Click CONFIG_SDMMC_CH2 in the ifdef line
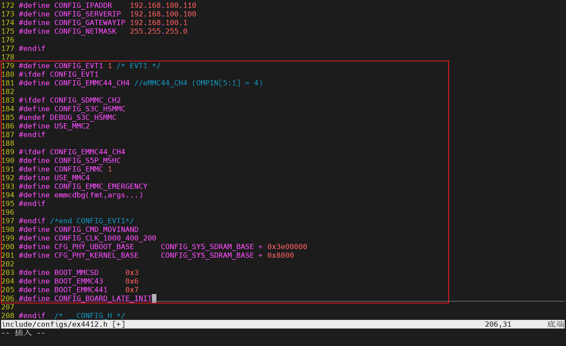This screenshot has width=566, height=346. coord(85,100)
